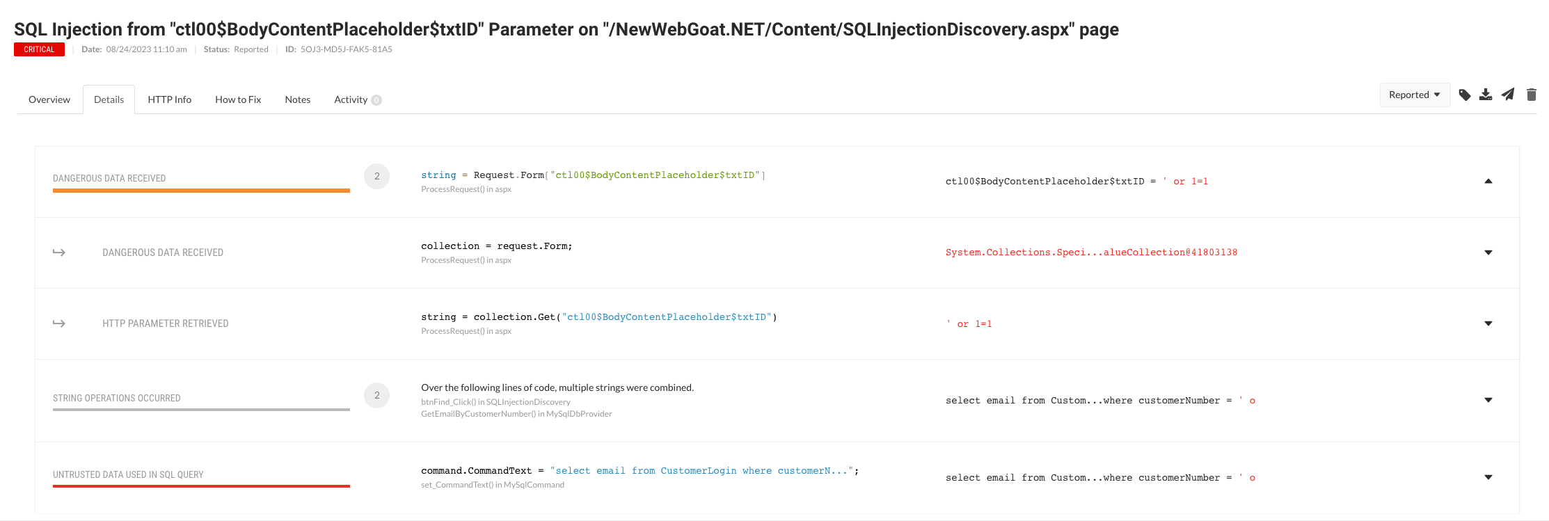Screen dimensions: 1549x521
Task: Click the trash delete icon
Action: [x=1531, y=95]
